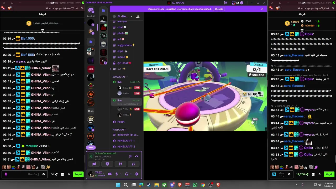The height and width of the screenshot is (189, 336).
Task: Click the NEW unread indicator pill
Action: point(91,148)
